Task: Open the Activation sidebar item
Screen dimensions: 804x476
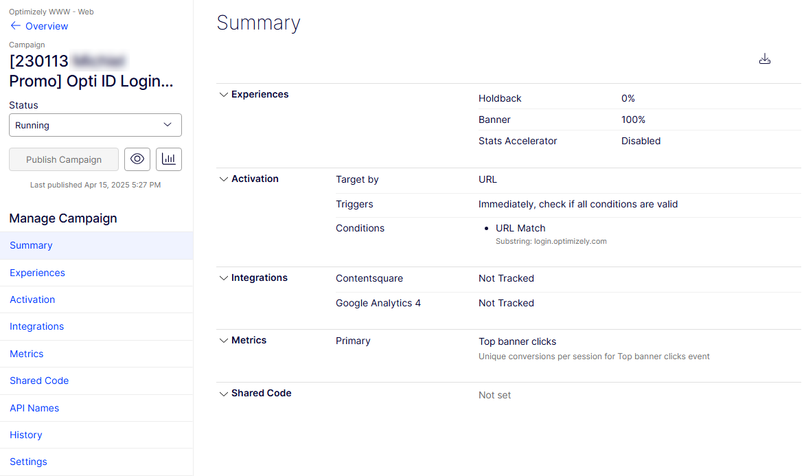Action: (x=96, y=299)
